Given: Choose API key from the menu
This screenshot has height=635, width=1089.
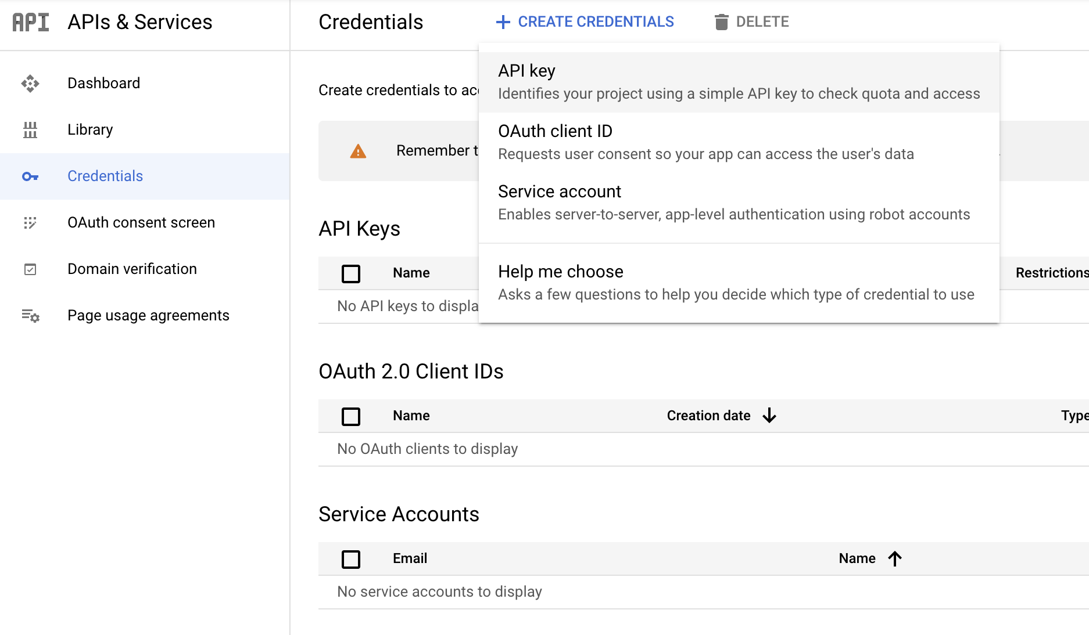Looking at the screenshot, I should (739, 82).
